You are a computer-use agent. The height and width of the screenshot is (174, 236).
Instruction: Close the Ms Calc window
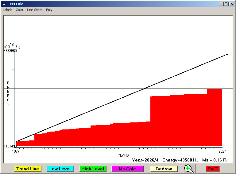coord(231,4)
